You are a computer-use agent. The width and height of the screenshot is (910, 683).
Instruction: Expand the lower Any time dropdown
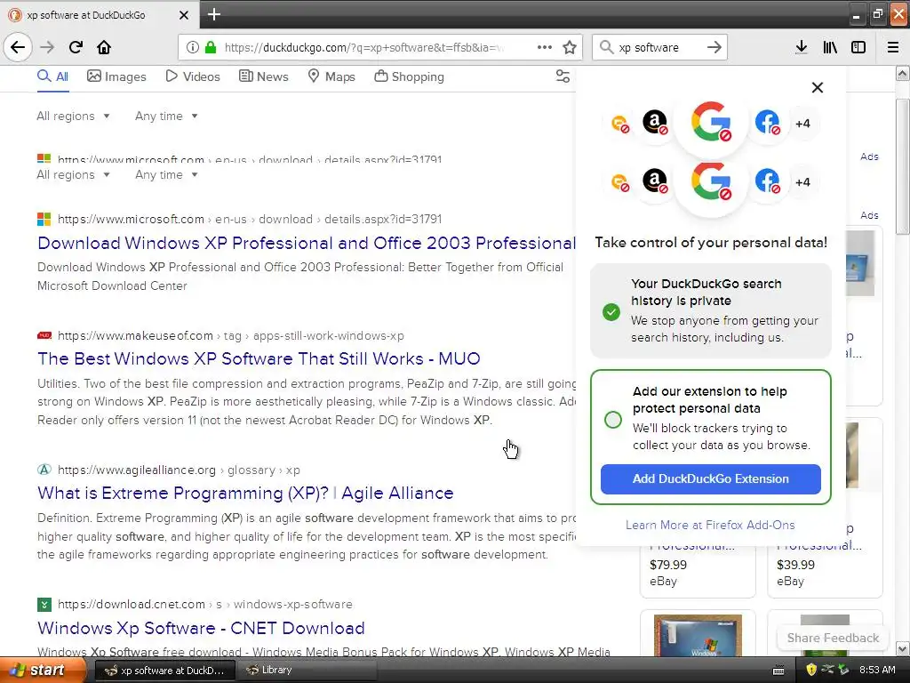click(x=166, y=175)
